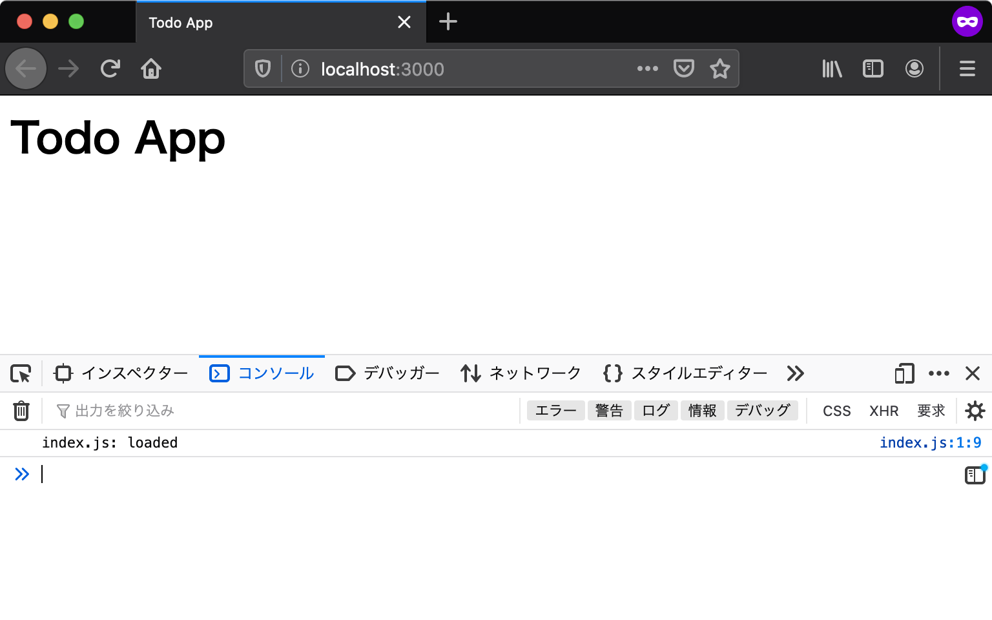
Task: Select the element picker tool
Action: click(x=21, y=373)
